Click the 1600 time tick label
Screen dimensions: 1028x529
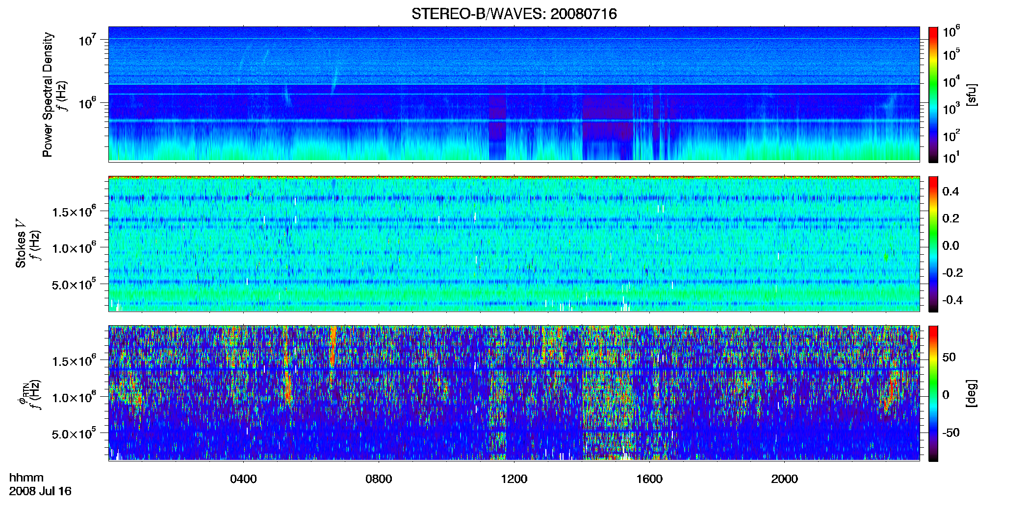pyautogui.click(x=649, y=479)
